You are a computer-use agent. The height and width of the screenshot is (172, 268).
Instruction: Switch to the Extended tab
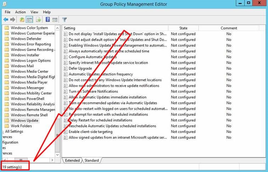click(72, 160)
